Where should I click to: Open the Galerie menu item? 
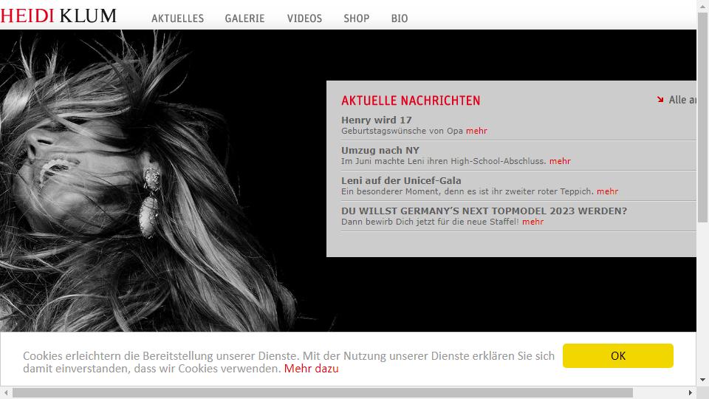point(244,18)
